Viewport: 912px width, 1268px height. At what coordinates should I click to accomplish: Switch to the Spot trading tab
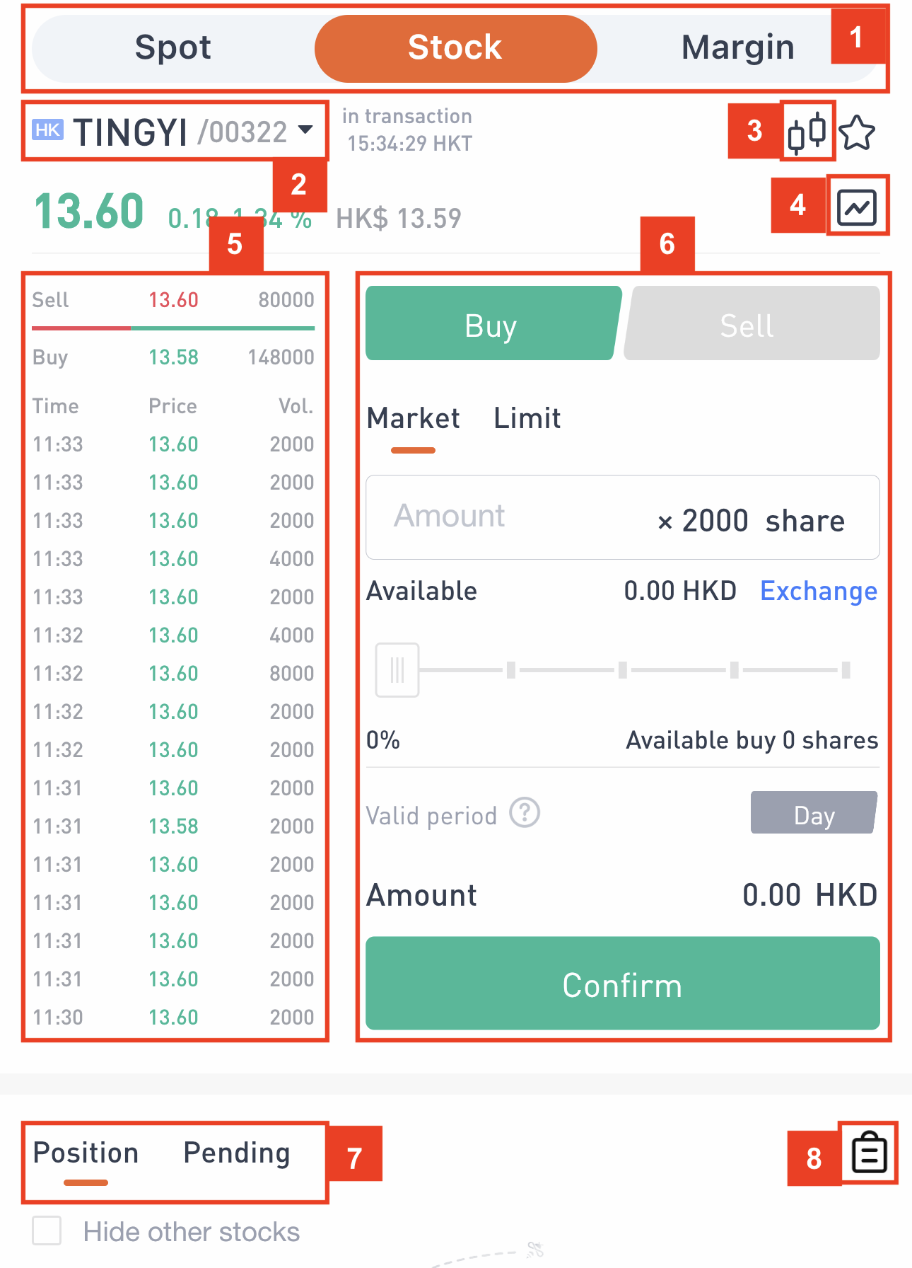coord(173,48)
